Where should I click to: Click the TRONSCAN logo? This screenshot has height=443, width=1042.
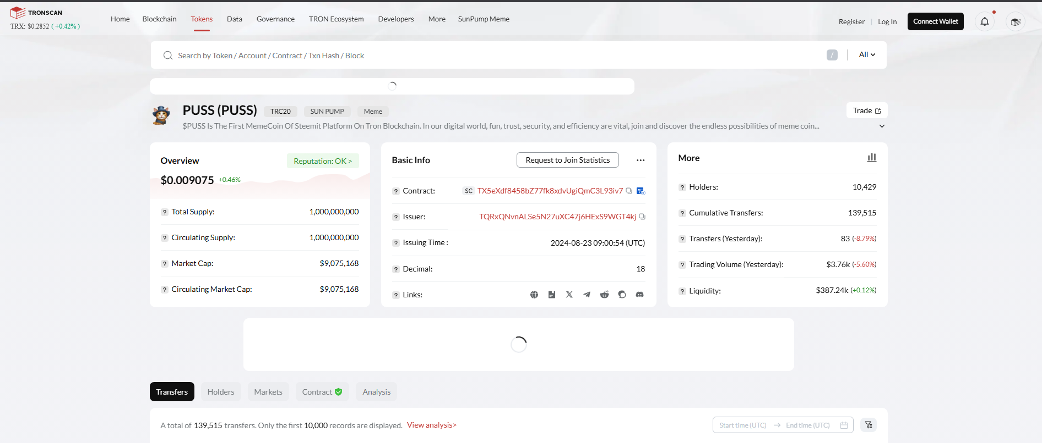click(x=36, y=13)
